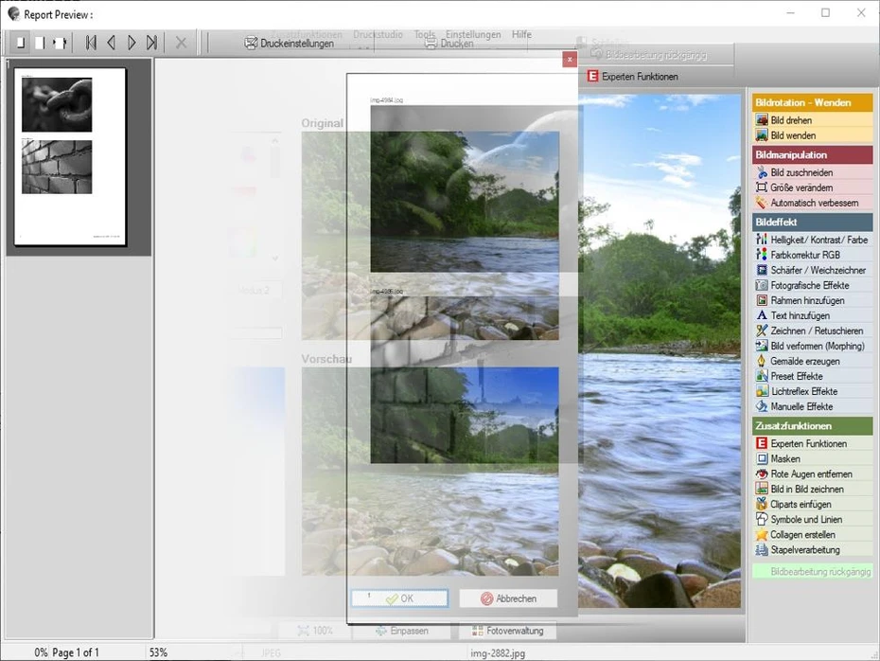Screen dimensions: 880x661
Task: Jump to last page in preview
Action: click(151, 43)
